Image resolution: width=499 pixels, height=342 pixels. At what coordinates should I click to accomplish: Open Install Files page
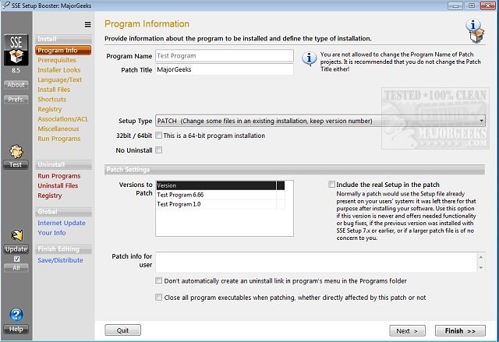pos(54,90)
